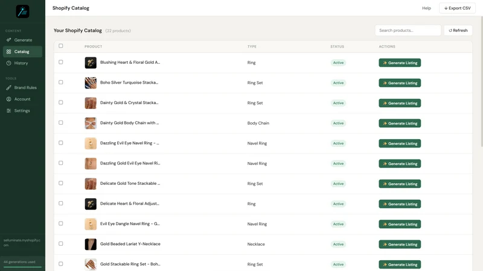This screenshot has width=483, height=271.
Task: Open Gold Stackable Ring Set thumbnail
Action: (91, 264)
